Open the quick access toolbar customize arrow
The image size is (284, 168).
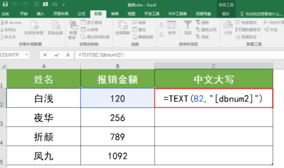(64, 5)
